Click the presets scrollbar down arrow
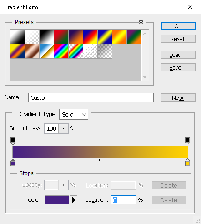The width and height of the screenshot is (201, 224). [x=145, y=77]
